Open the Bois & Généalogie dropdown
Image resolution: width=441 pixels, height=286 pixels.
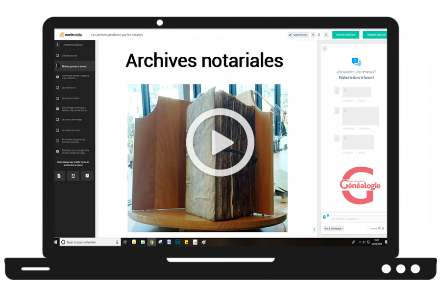334,228
